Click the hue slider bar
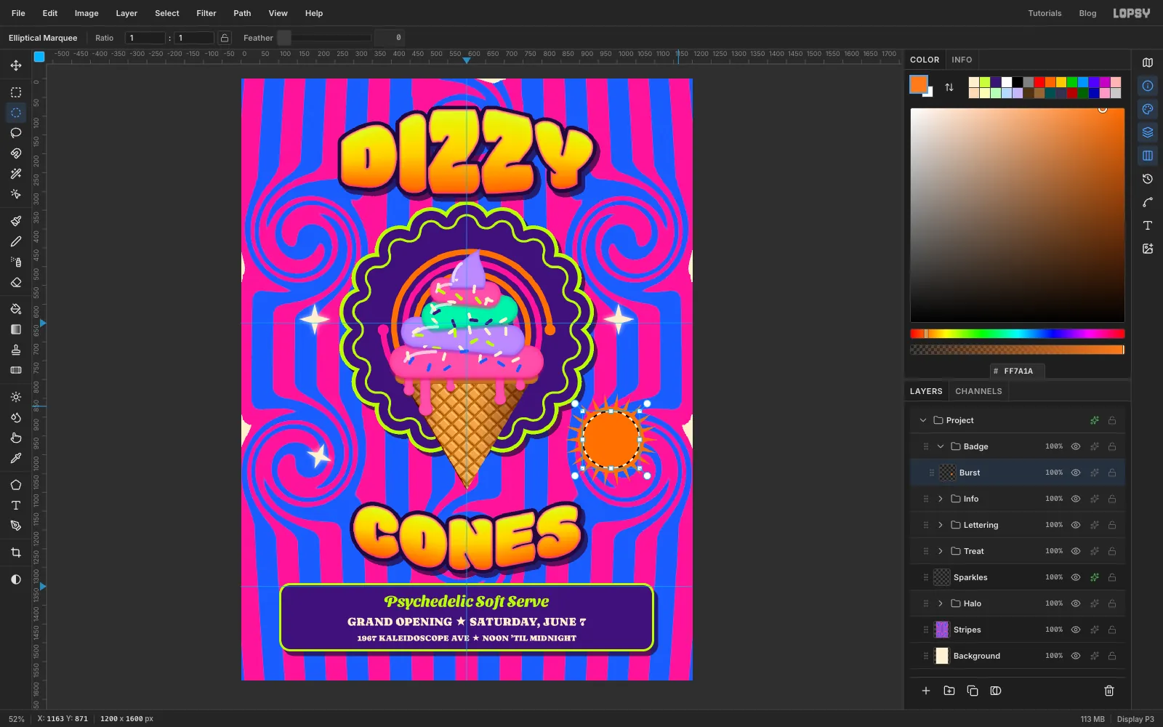 [1018, 334]
